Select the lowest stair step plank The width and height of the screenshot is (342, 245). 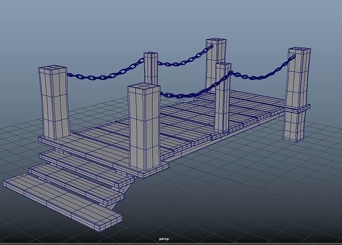pos(63,202)
